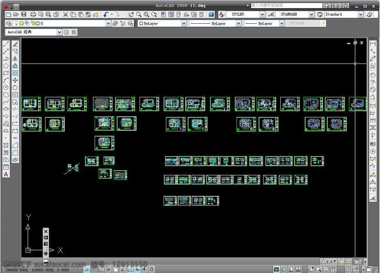380x273 pixels.
Task: Activate the Pan hand tool
Action: click(x=131, y=14)
